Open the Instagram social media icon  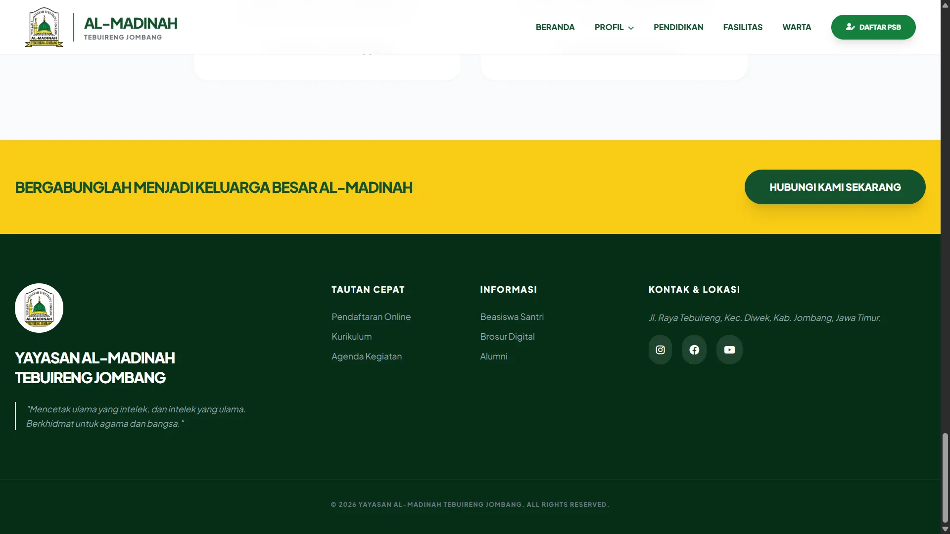(x=660, y=350)
